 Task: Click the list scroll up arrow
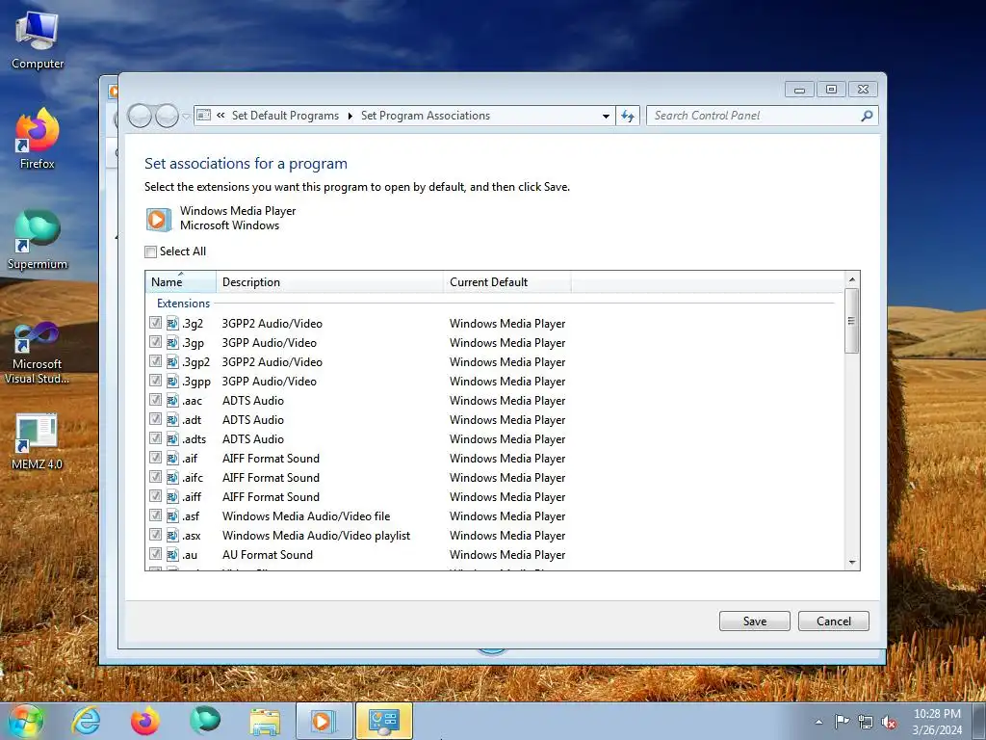click(x=852, y=279)
